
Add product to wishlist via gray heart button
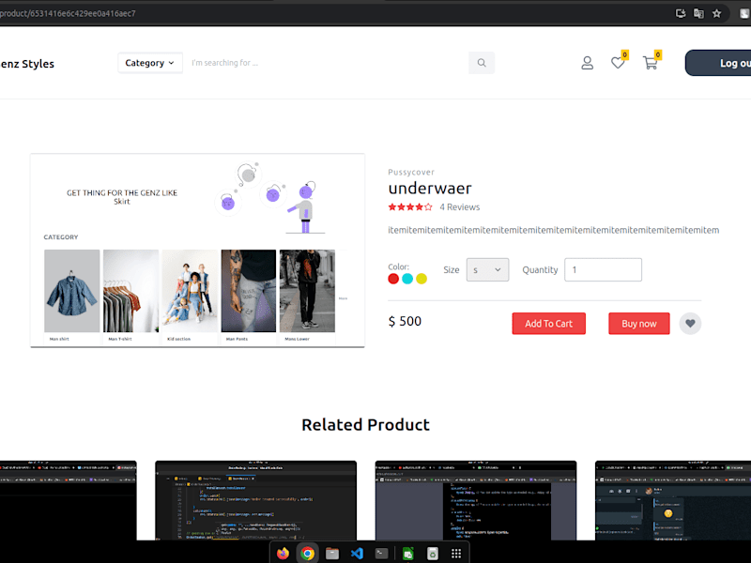[x=690, y=324]
